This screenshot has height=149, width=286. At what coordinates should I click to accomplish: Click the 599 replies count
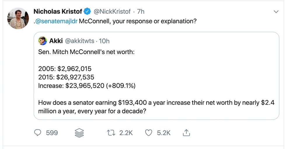tap(52, 133)
